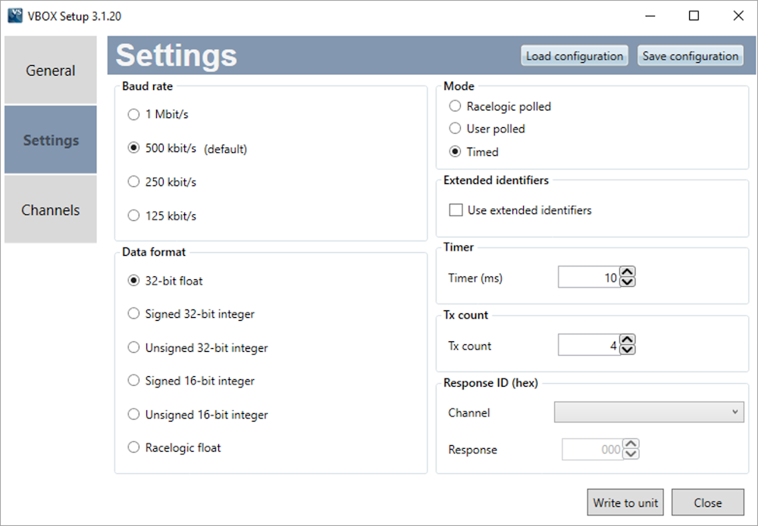Increase Tx count with up arrow
This screenshot has width=758, height=526.
point(628,340)
